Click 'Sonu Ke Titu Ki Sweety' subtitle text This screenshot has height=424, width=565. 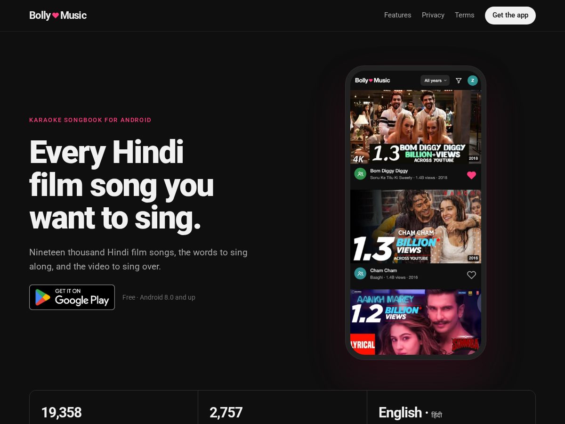391,178
